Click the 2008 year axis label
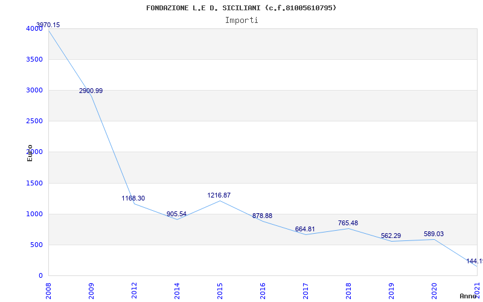Viewport: 483px width, 302px height. coord(49,289)
